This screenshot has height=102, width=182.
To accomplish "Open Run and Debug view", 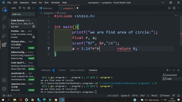I will click(x=4, y=36).
